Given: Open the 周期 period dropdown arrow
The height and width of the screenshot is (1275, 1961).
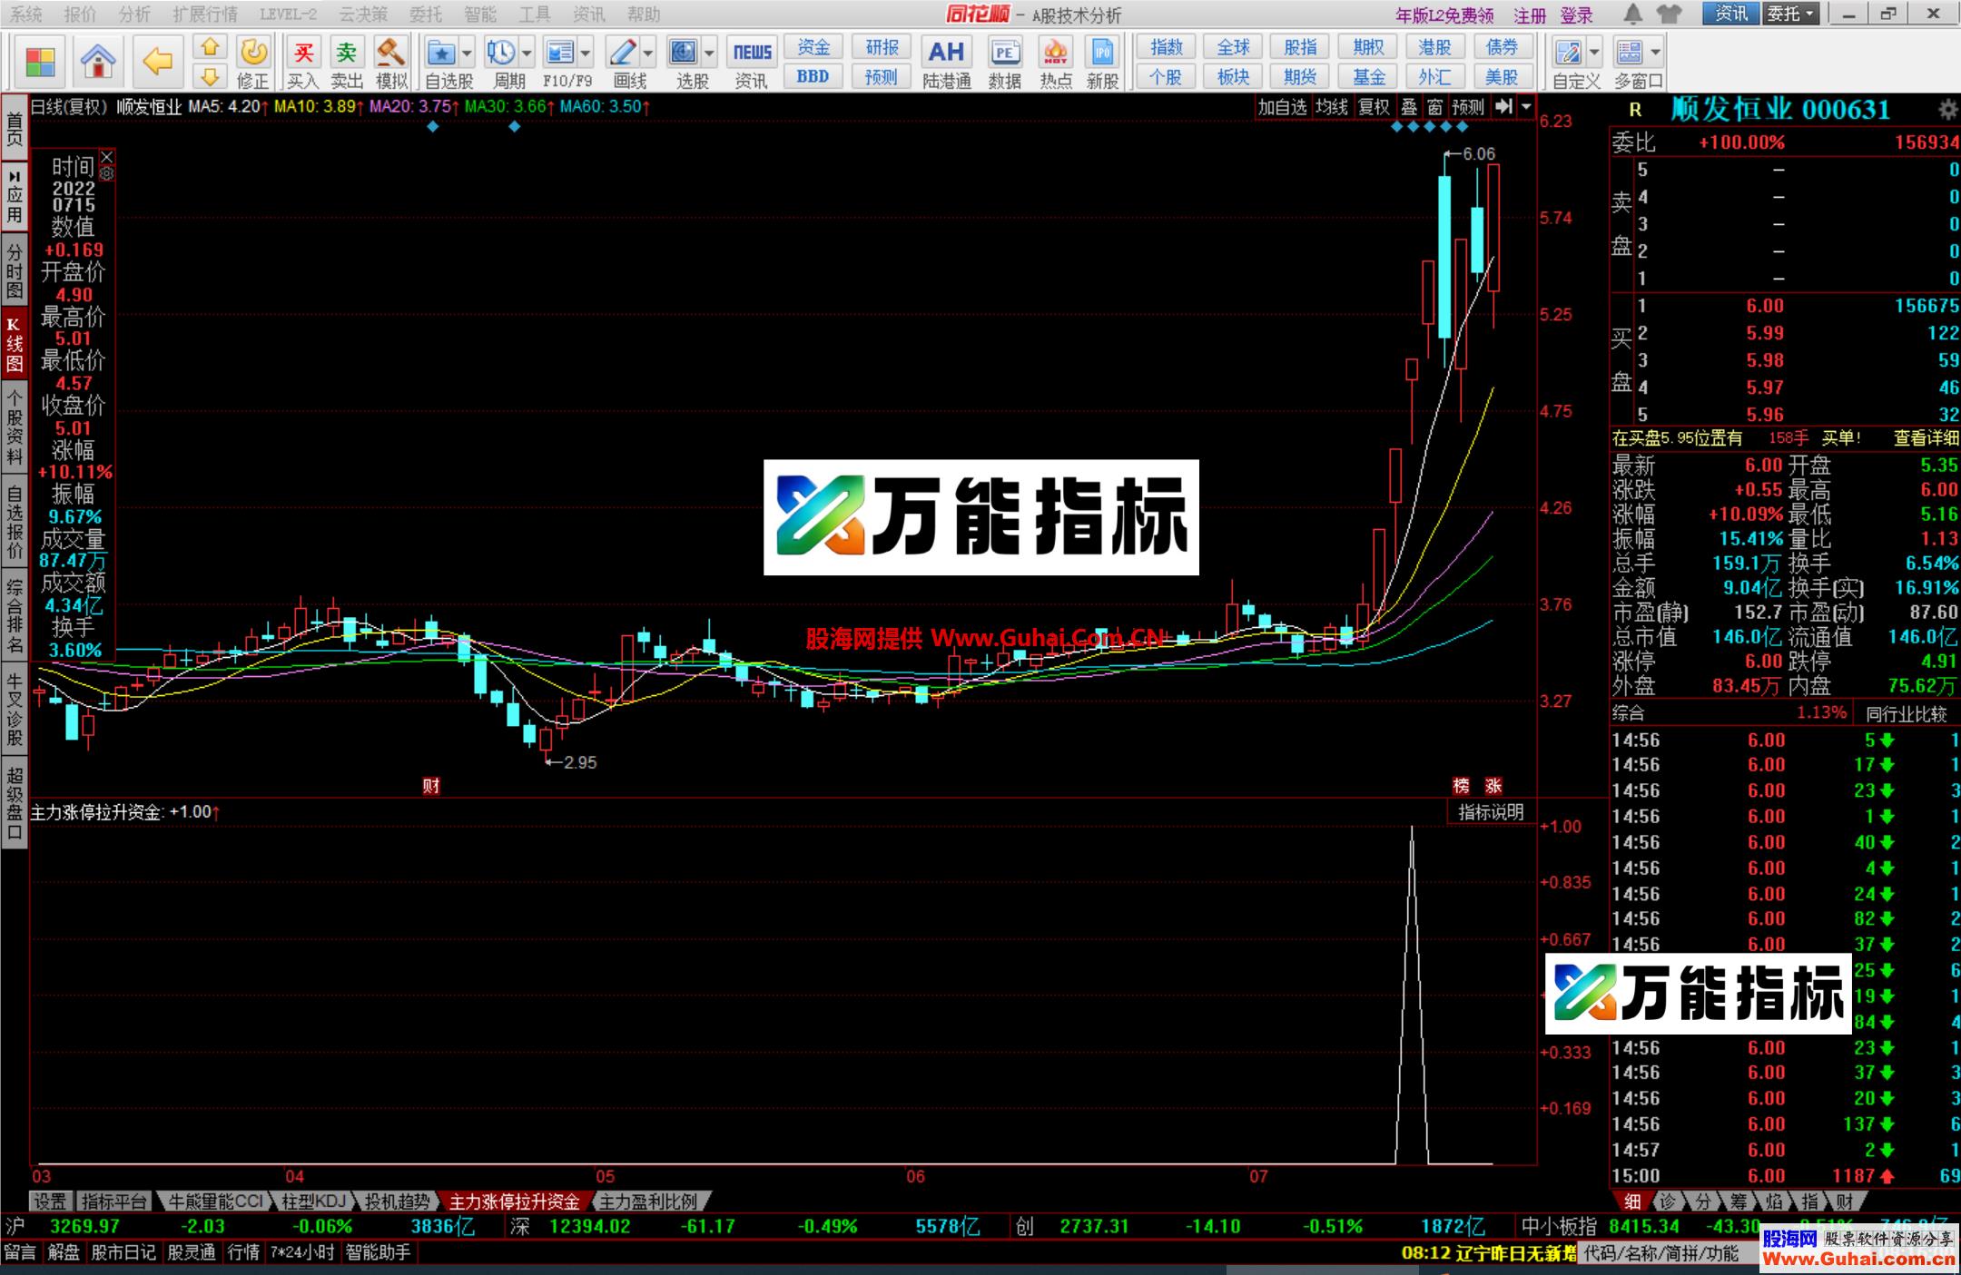Looking at the screenshot, I should coord(527,54).
